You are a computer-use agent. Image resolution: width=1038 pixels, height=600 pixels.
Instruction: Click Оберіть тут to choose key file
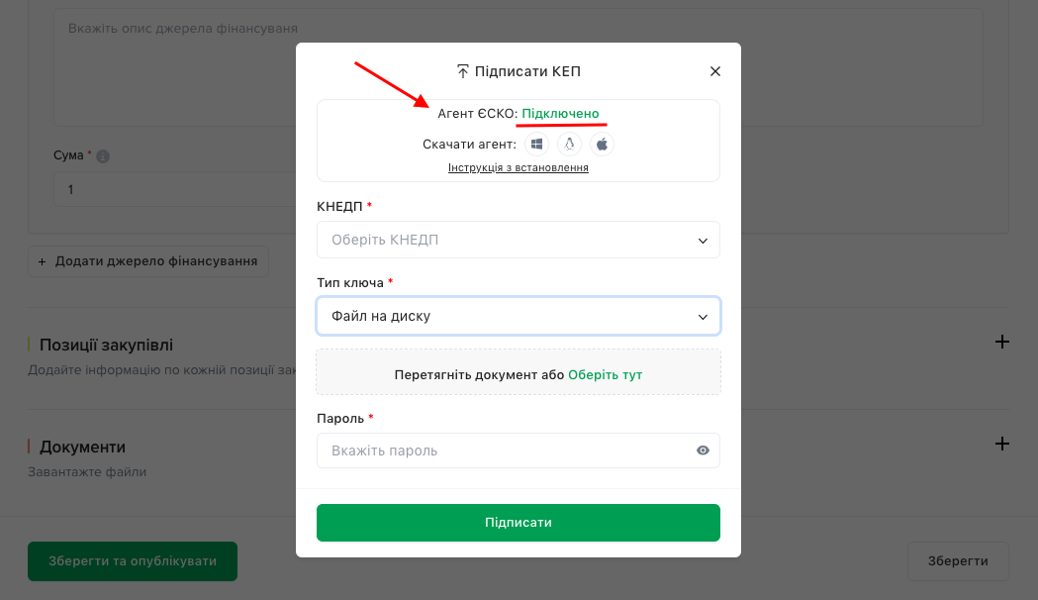[605, 375]
